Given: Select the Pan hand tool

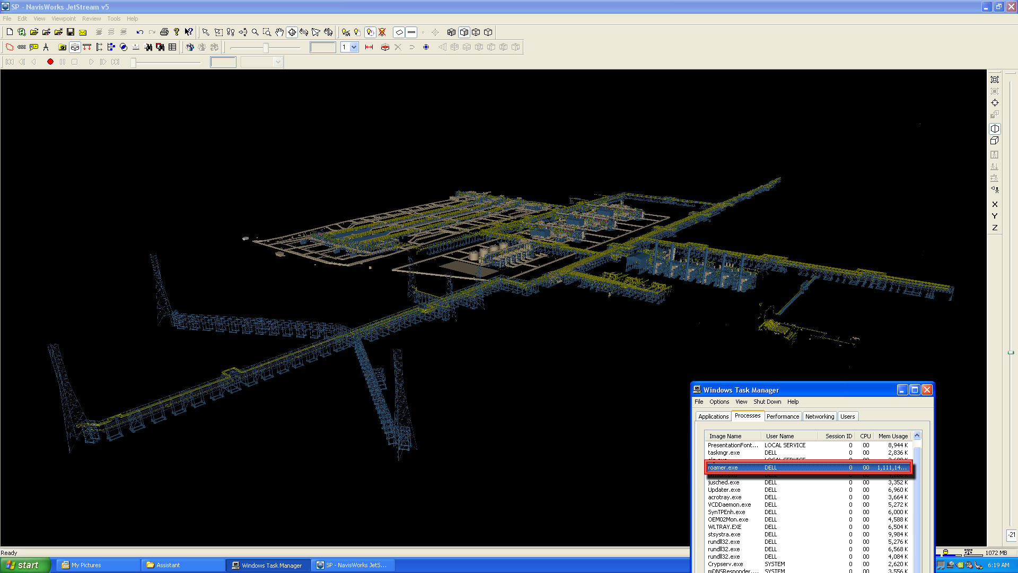Looking at the screenshot, I should [x=279, y=32].
